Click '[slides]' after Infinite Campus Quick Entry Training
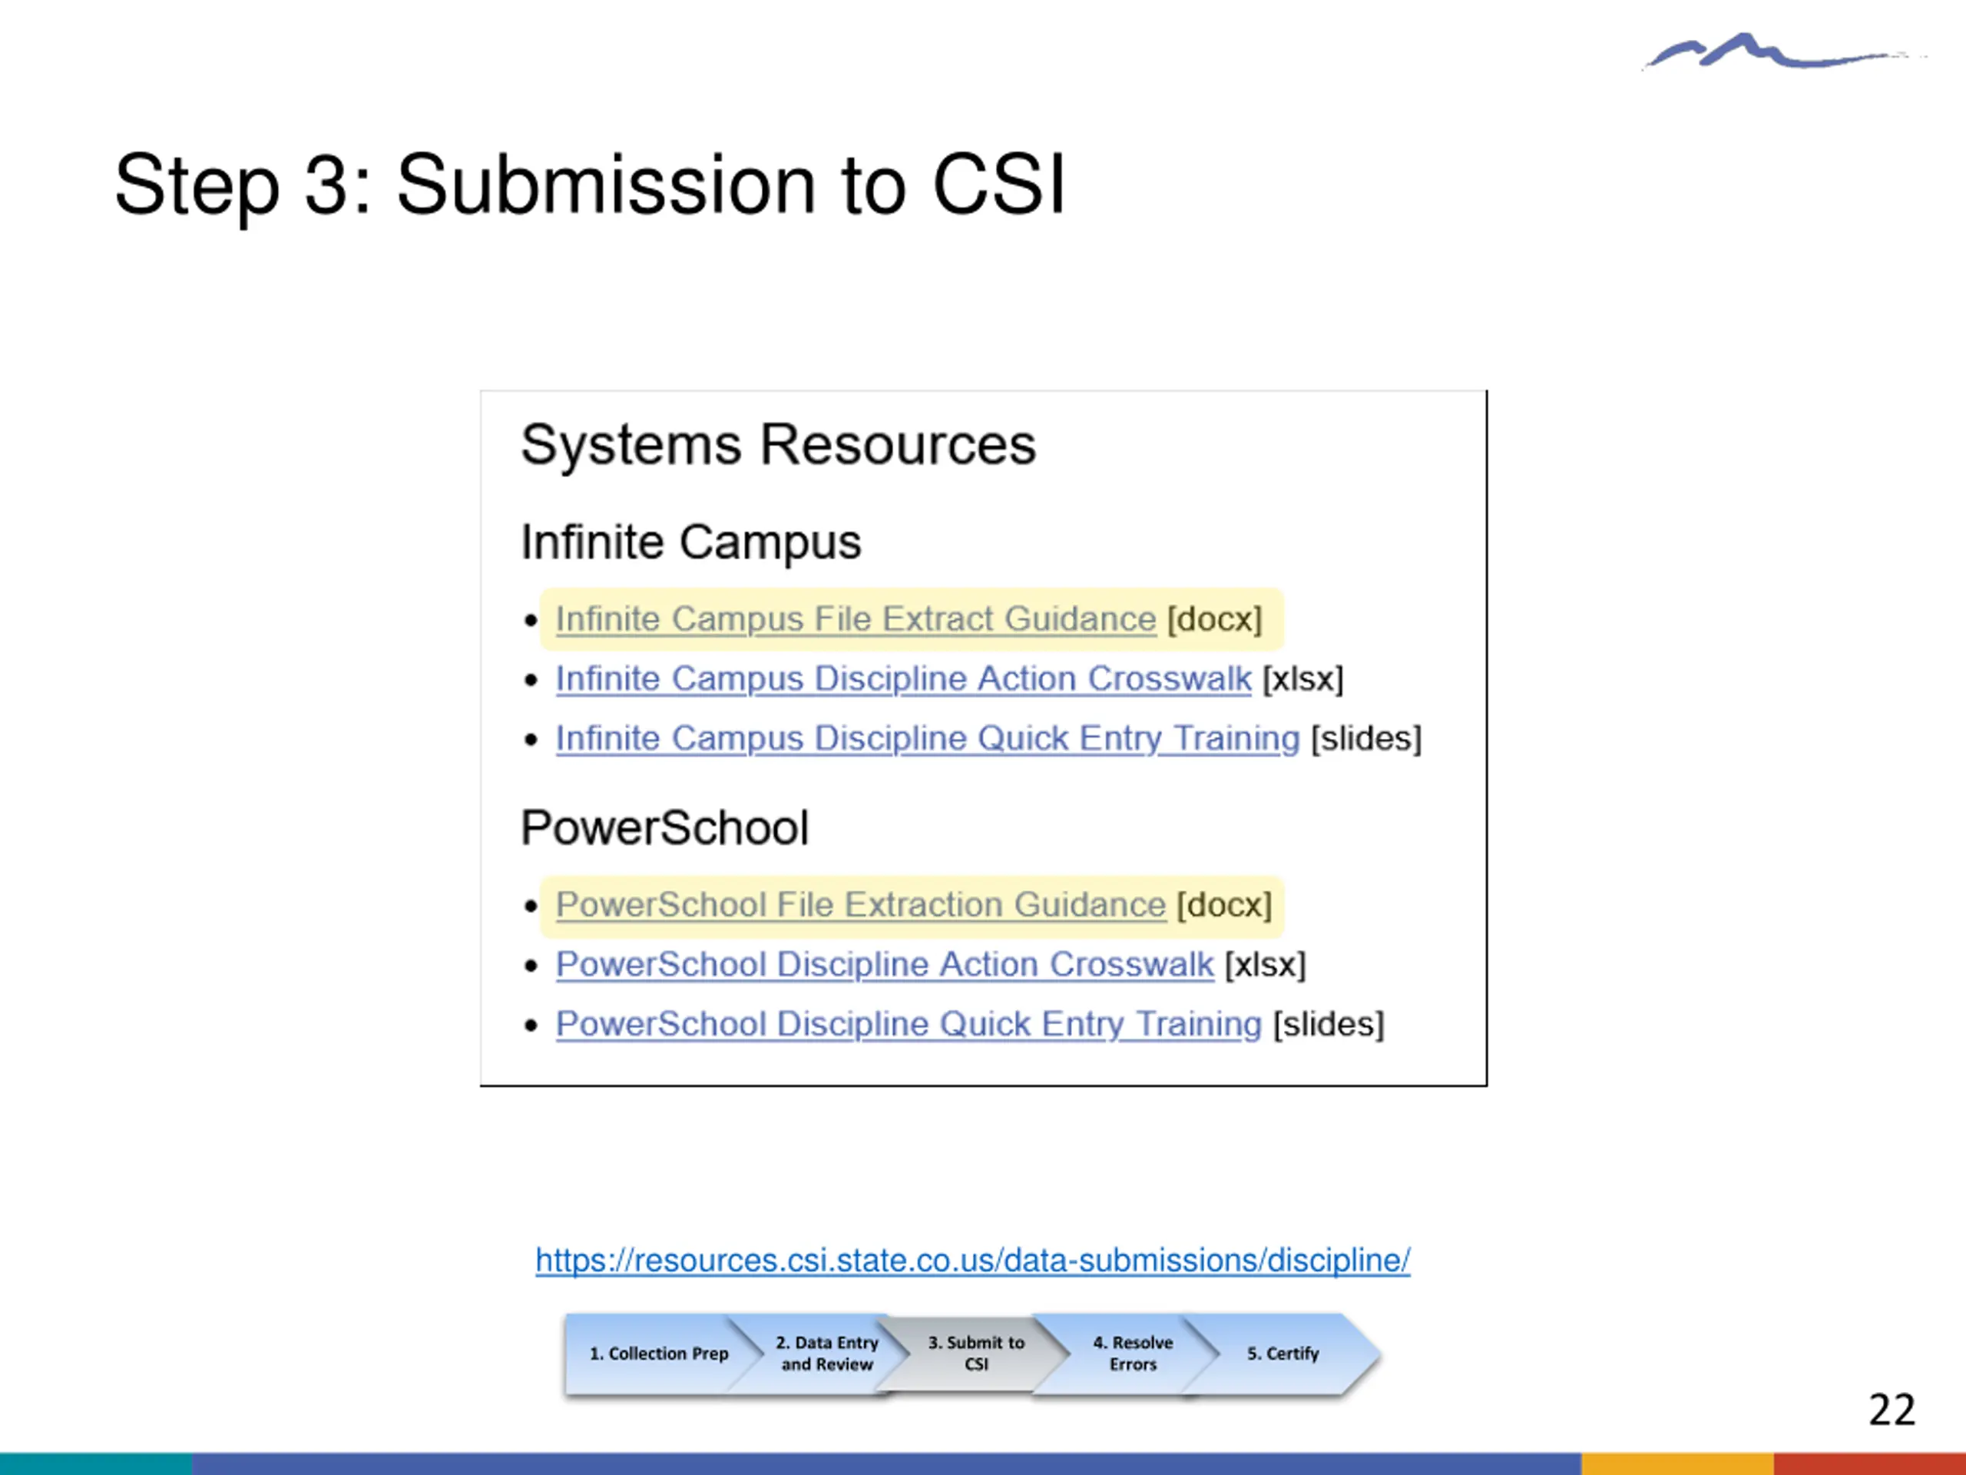 tap(1366, 738)
